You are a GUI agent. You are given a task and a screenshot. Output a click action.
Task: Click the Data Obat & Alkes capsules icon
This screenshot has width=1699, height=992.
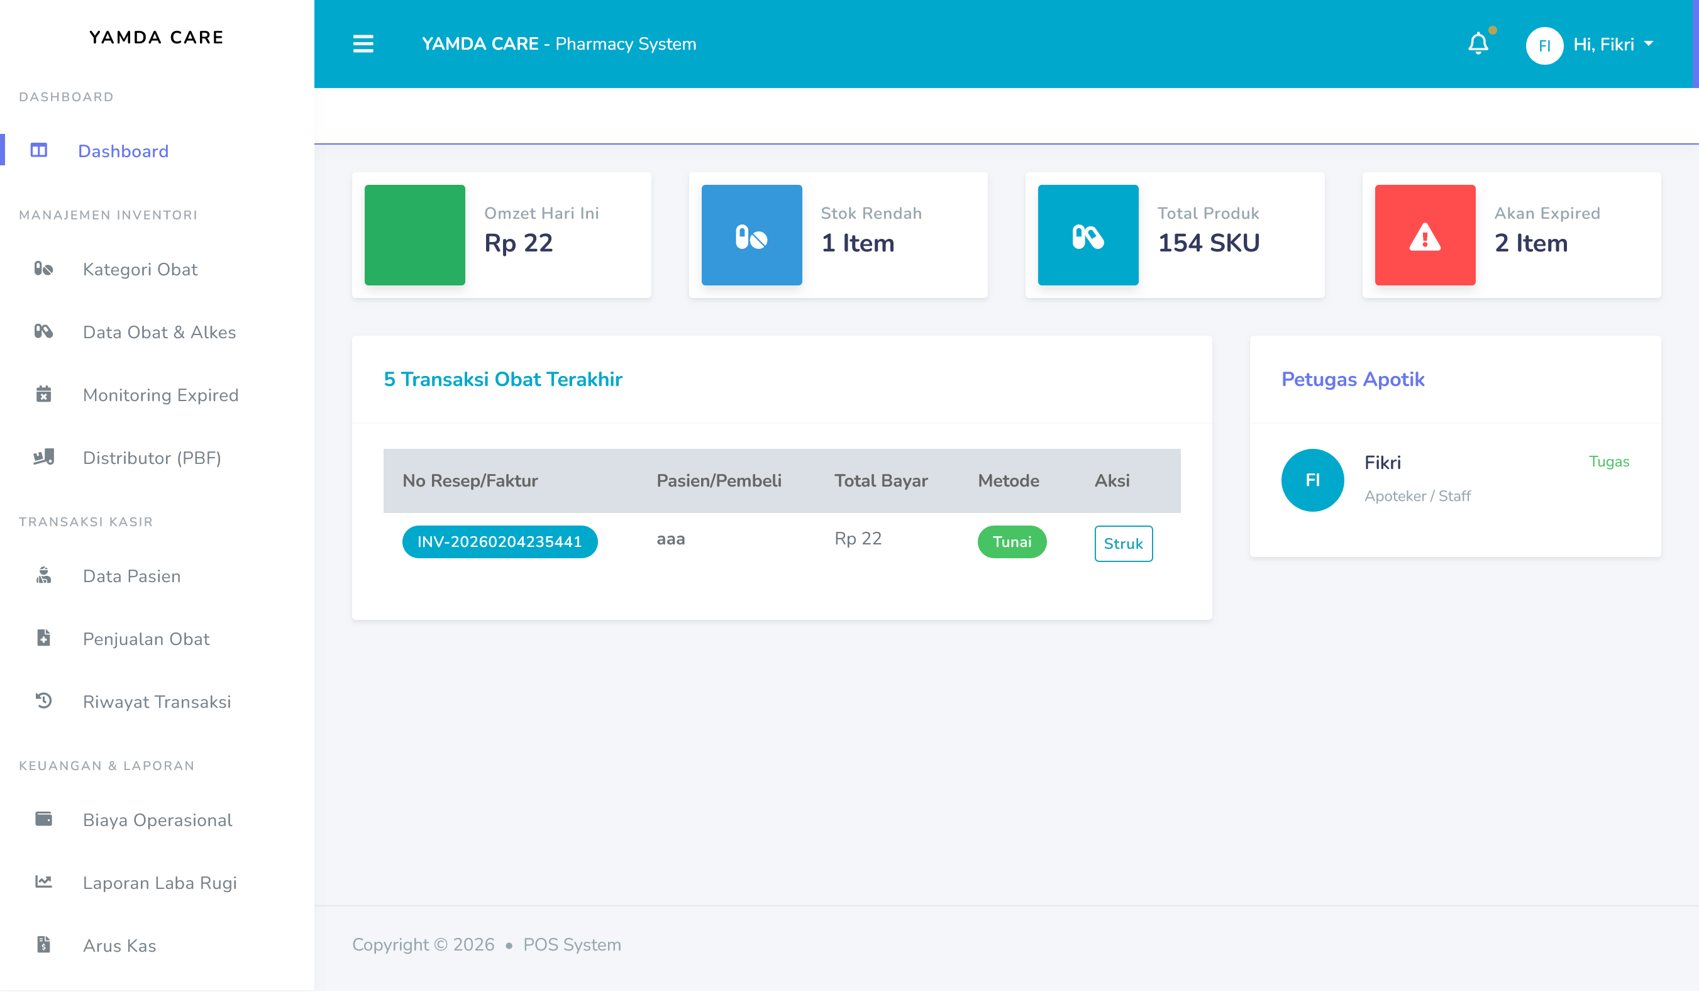pos(44,331)
